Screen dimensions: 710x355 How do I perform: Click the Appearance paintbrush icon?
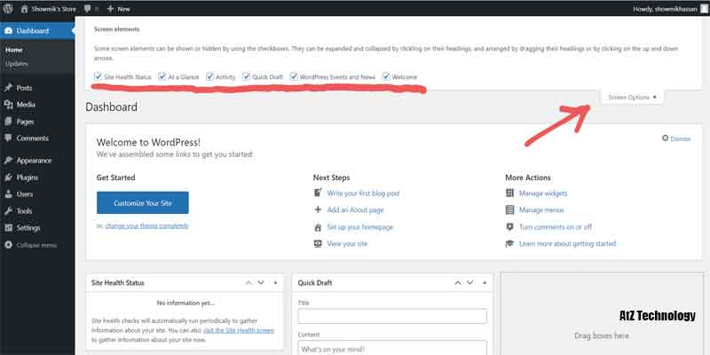click(8, 161)
